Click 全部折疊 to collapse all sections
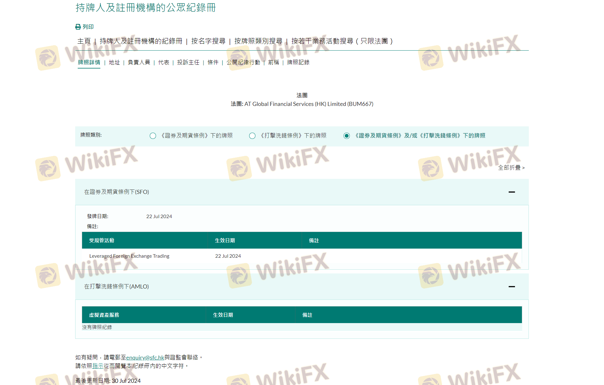 [511, 168]
